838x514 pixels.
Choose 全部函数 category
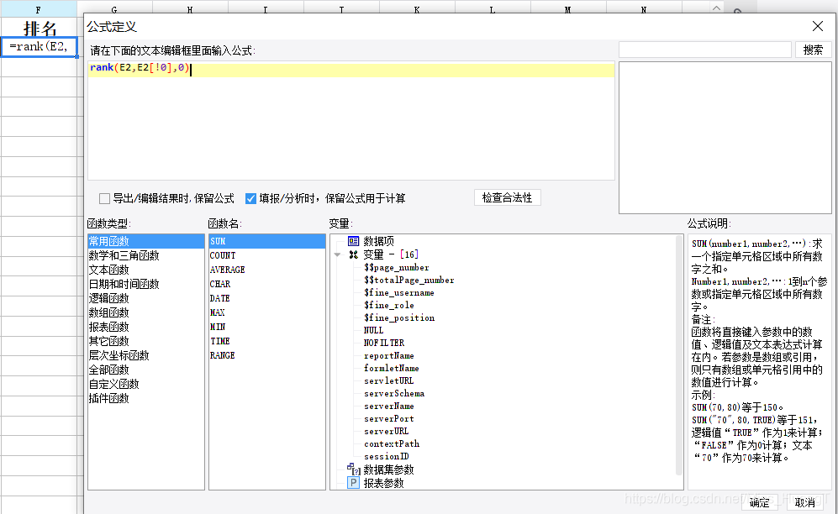coord(109,370)
